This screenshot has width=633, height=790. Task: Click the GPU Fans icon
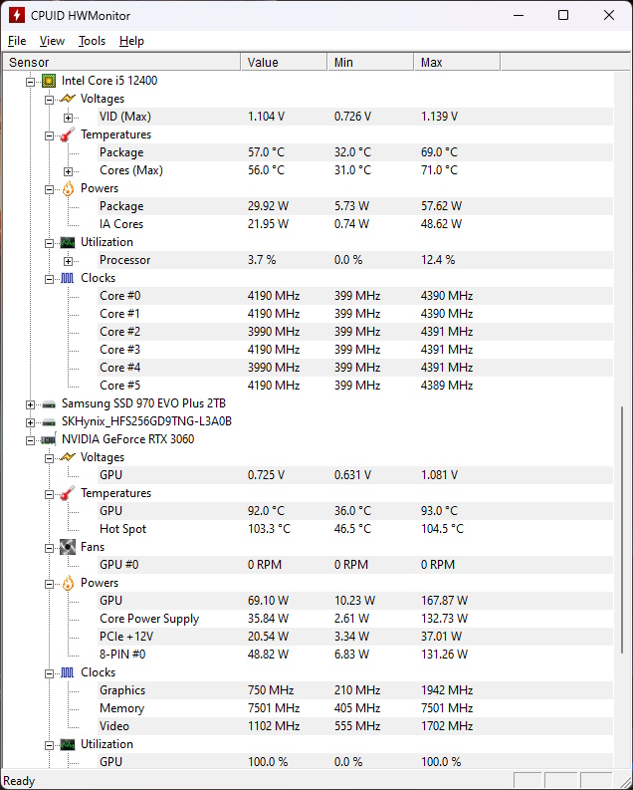pyautogui.click(x=68, y=547)
